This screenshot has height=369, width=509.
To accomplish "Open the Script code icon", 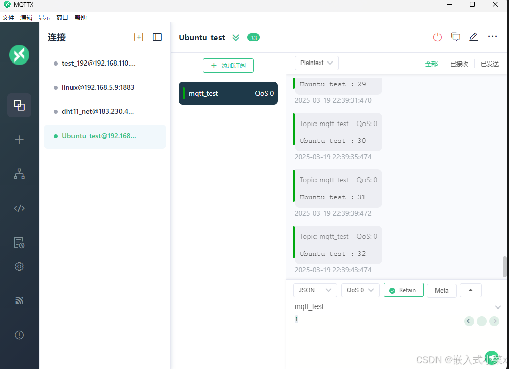I will (x=19, y=208).
